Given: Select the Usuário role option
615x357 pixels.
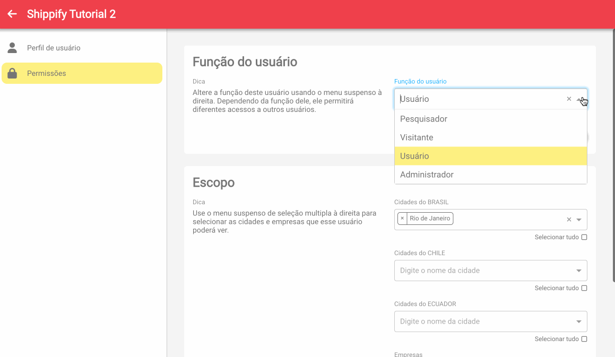Looking at the screenshot, I should click(491, 156).
